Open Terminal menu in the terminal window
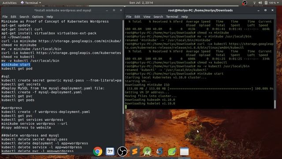Image resolution: width=282 pixels, height=159 pixels. (x=172, y=17)
